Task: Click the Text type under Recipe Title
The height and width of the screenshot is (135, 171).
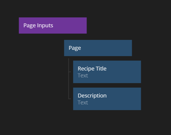Action: (83, 76)
